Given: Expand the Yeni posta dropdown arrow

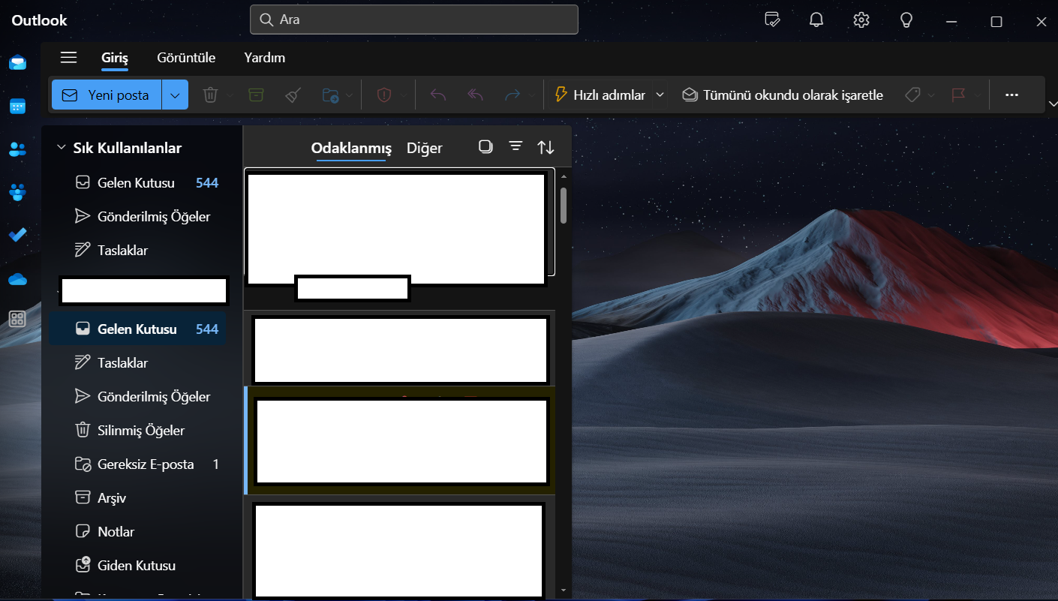Looking at the screenshot, I should pyautogui.click(x=175, y=95).
